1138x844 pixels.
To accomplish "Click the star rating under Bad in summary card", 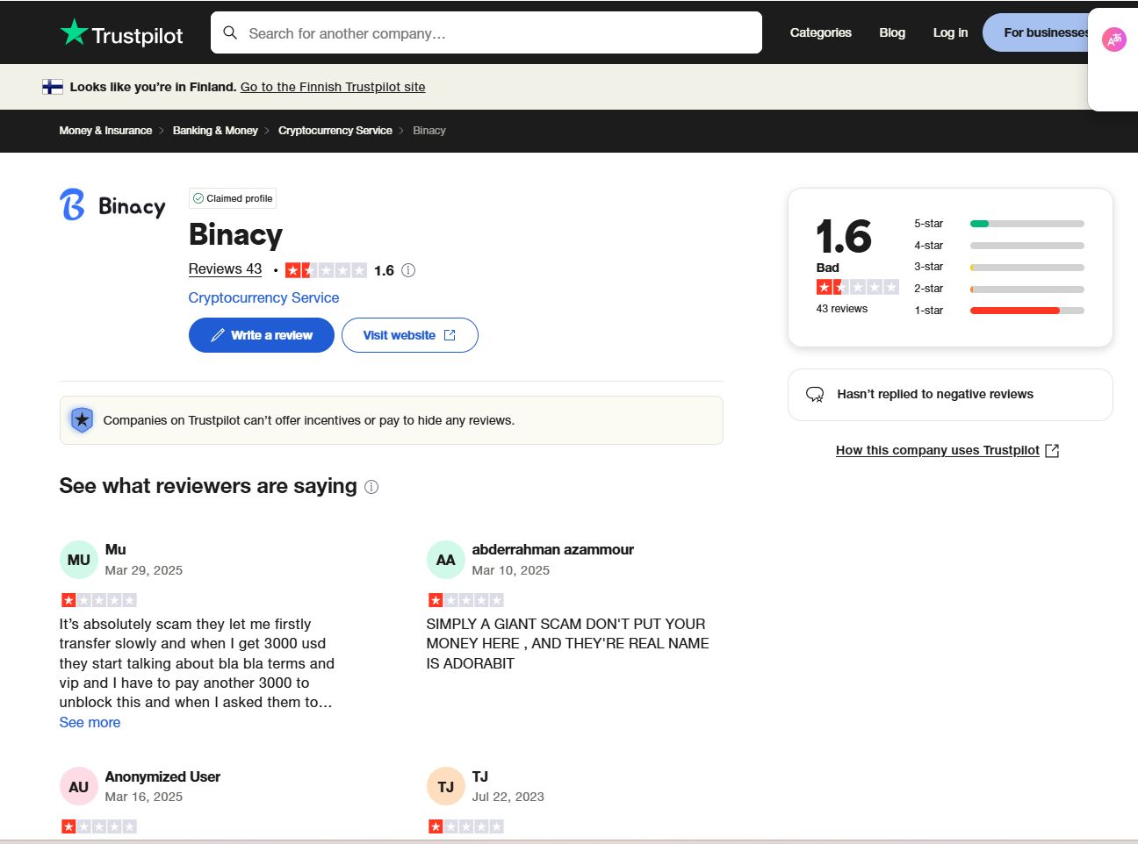I will click(x=857, y=287).
